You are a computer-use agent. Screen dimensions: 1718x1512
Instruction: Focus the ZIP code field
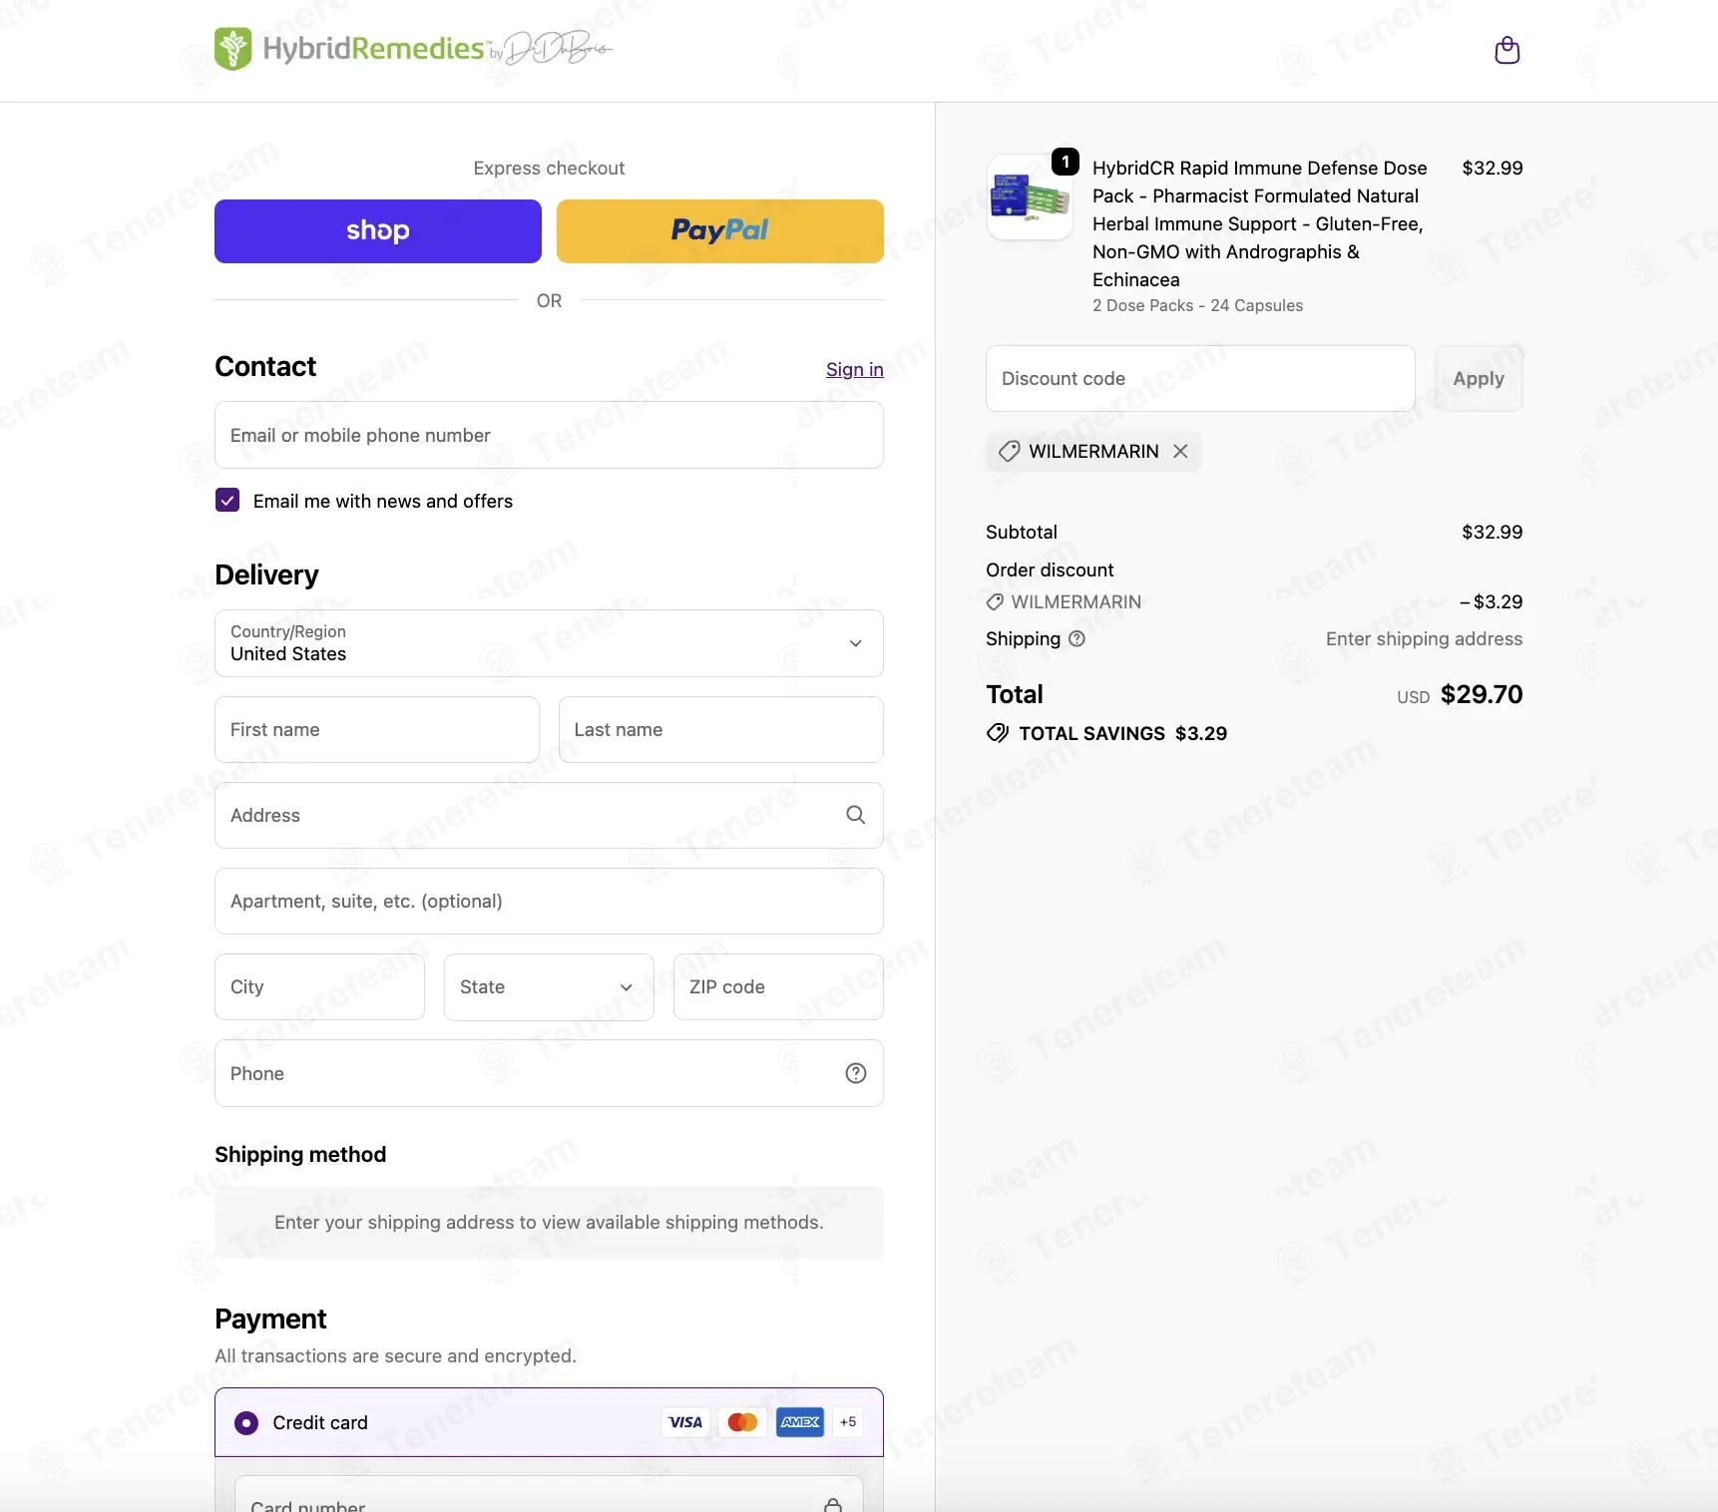(x=778, y=987)
